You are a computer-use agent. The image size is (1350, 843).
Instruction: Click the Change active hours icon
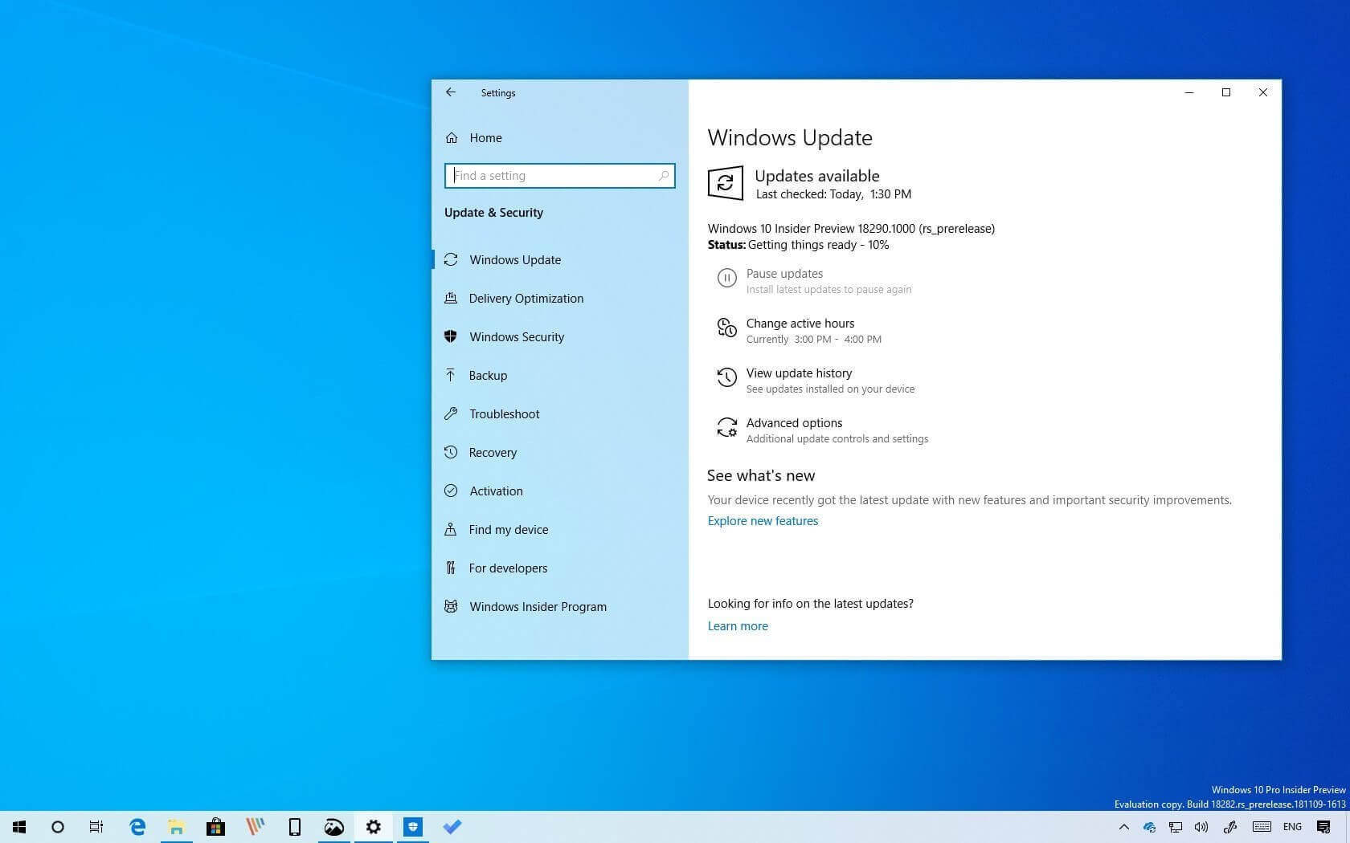coord(726,328)
